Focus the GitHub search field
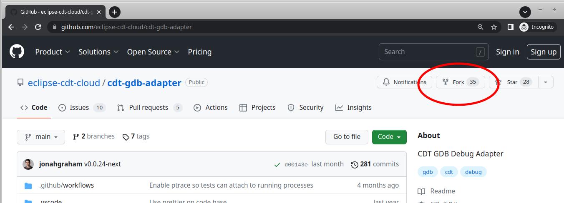Screen dimensions: 564x203 click(428, 52)
